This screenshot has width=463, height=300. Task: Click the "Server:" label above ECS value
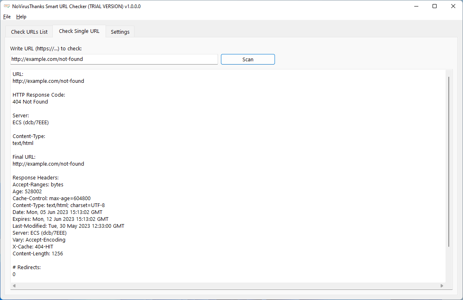pyautogui.click(x=21, y=115)
